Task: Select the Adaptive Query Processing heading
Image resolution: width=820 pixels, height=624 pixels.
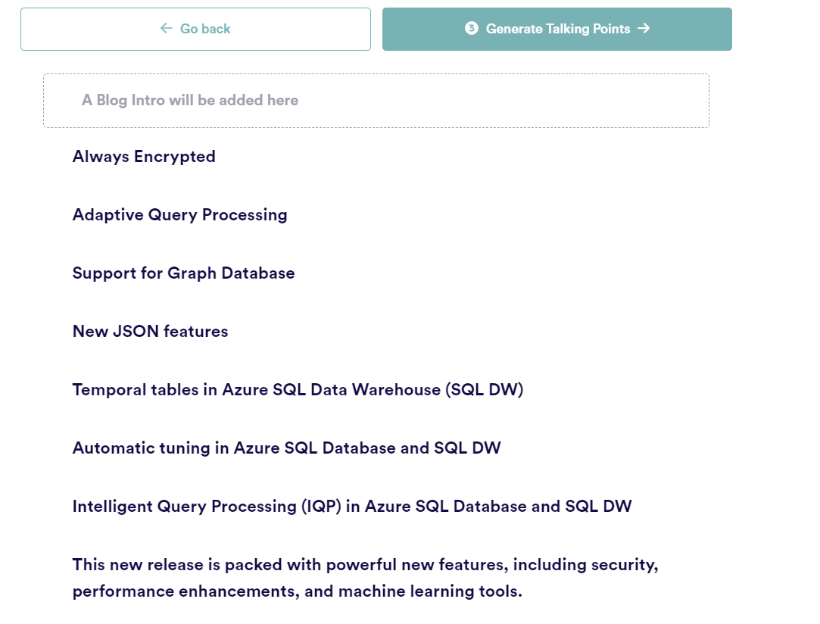Action: [x=179, y=215]
